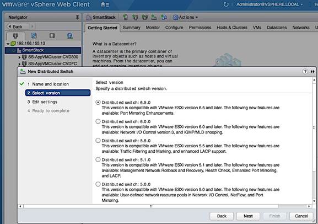Click the Next button

coord(248,216)
